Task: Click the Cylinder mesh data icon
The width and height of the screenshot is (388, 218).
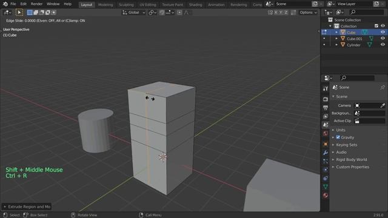Action: [x=369, y=45]
